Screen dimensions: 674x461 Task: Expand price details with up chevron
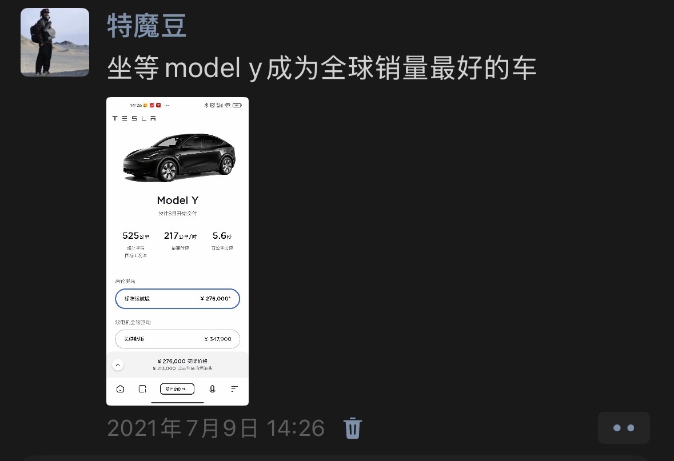118,365
